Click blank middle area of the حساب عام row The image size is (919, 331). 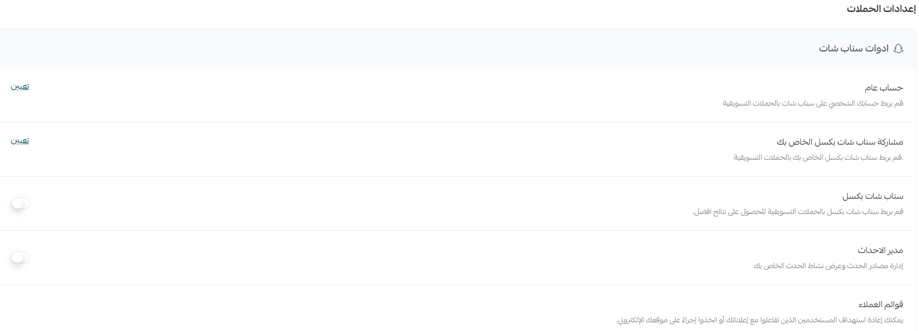coord(380,95)
